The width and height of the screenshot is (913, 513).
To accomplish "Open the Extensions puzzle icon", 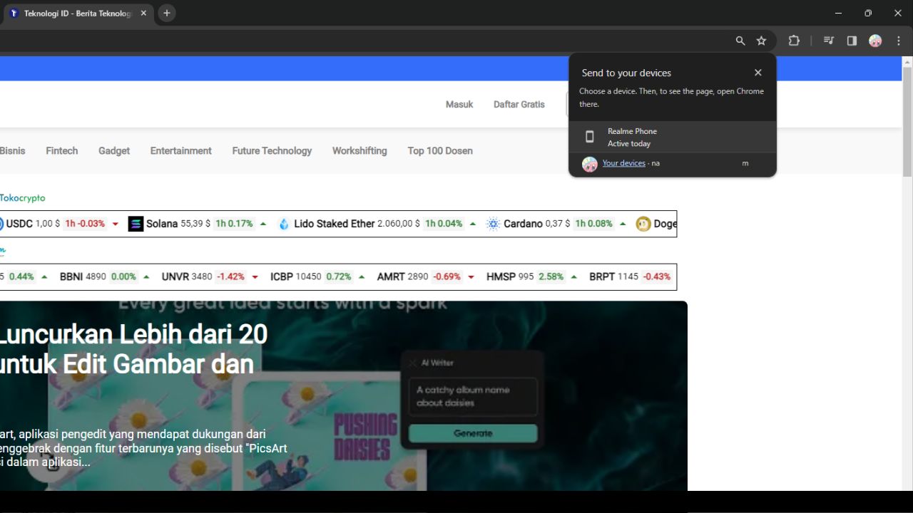I will click(x=794, y=41).
